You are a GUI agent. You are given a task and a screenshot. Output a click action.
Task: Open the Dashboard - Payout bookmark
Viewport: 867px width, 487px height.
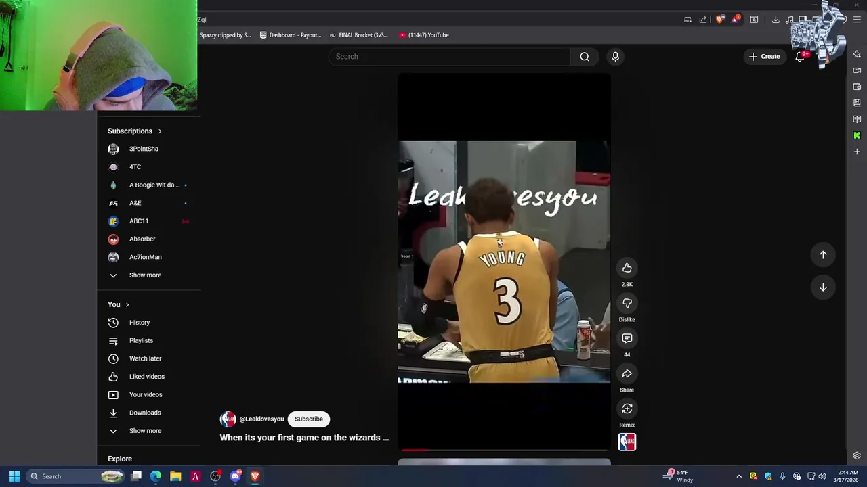pos(291,35)
